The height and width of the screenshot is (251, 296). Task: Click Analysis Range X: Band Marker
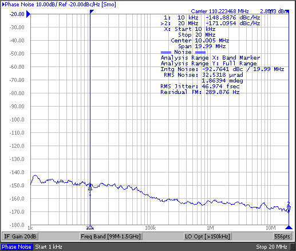pos(210,58)
